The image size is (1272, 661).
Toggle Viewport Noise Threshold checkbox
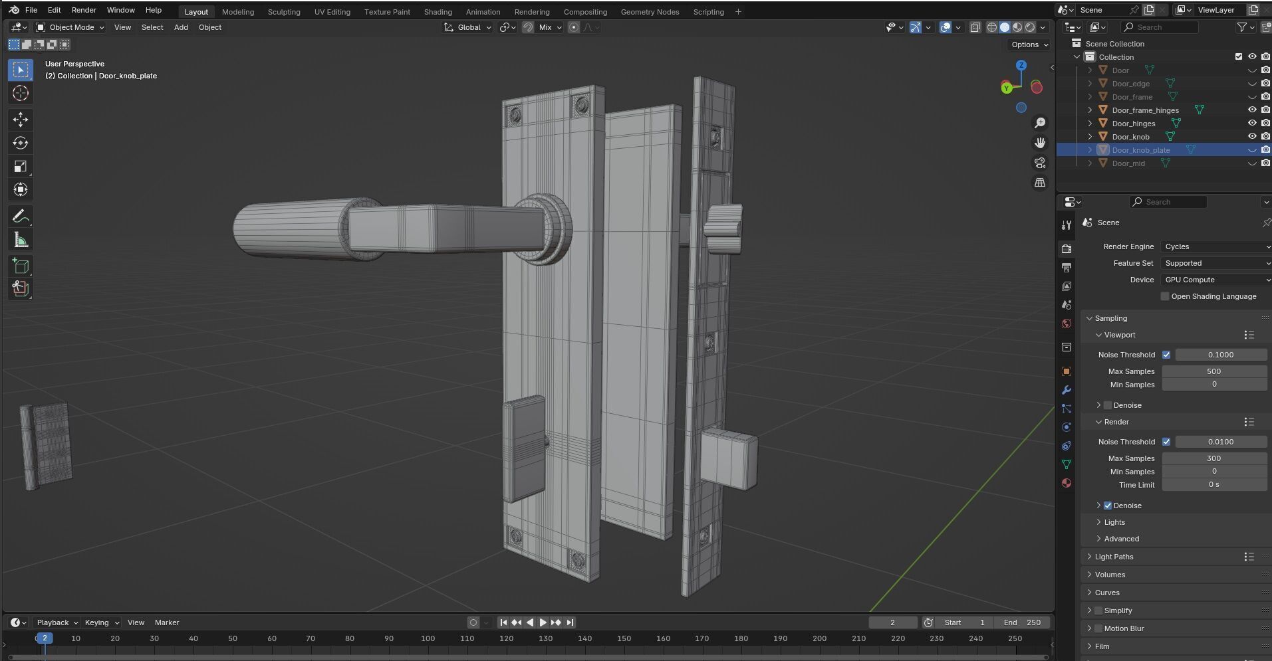click(1166, 355)
